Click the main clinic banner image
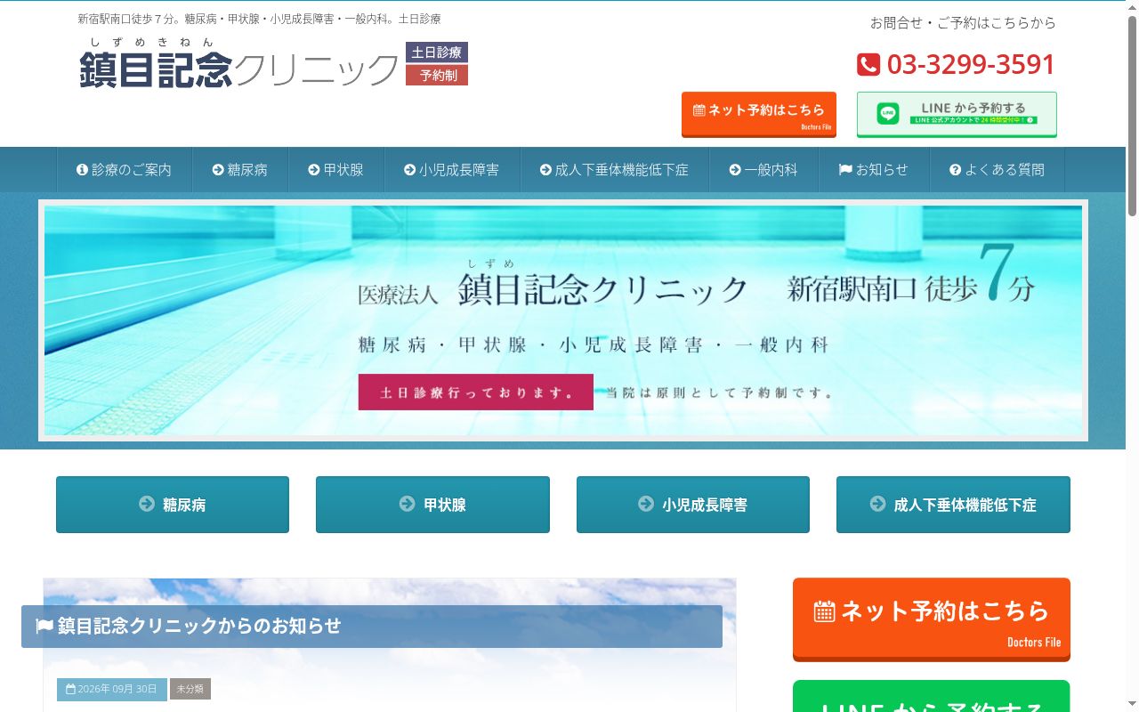The image size is (1139, 712). (563, 320)
